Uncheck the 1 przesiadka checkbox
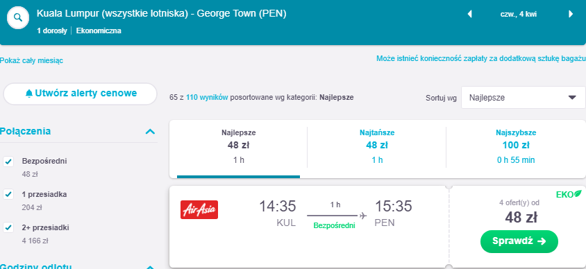 tap(8, 194)
